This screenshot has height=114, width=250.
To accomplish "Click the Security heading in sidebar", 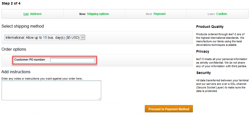I will point(203,73).
